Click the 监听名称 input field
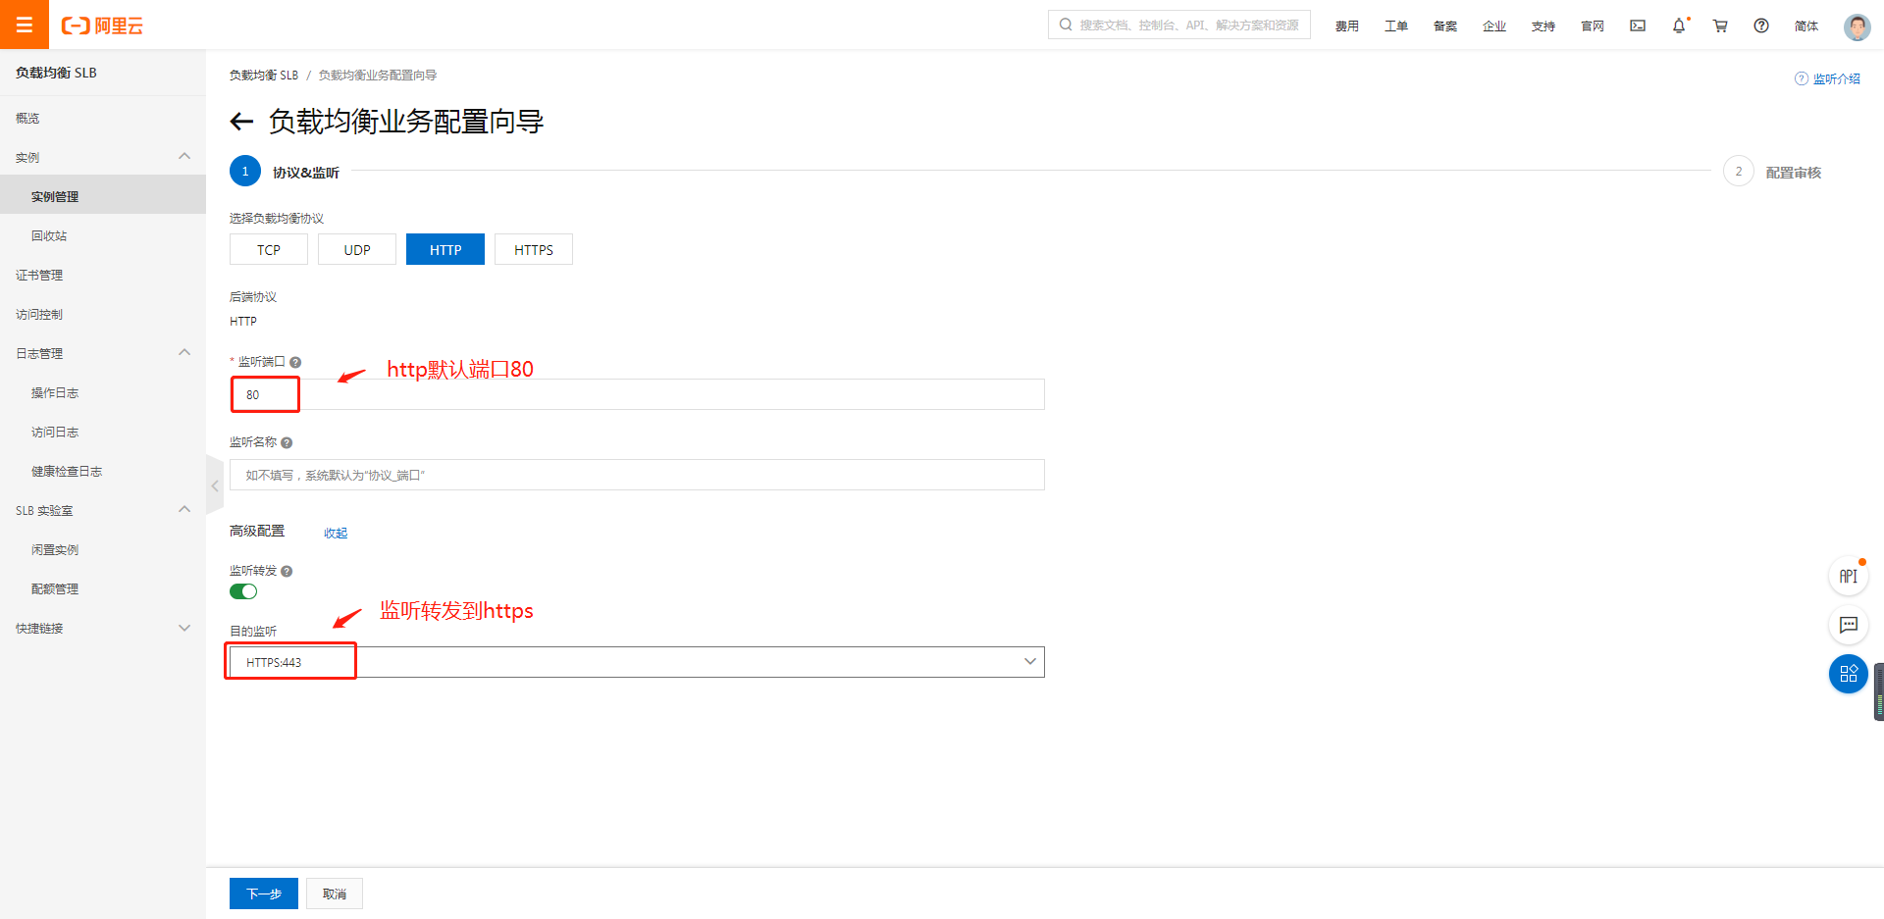Image resolution: width=1884 pixels, height=919 pixels. tap(637, 475)
